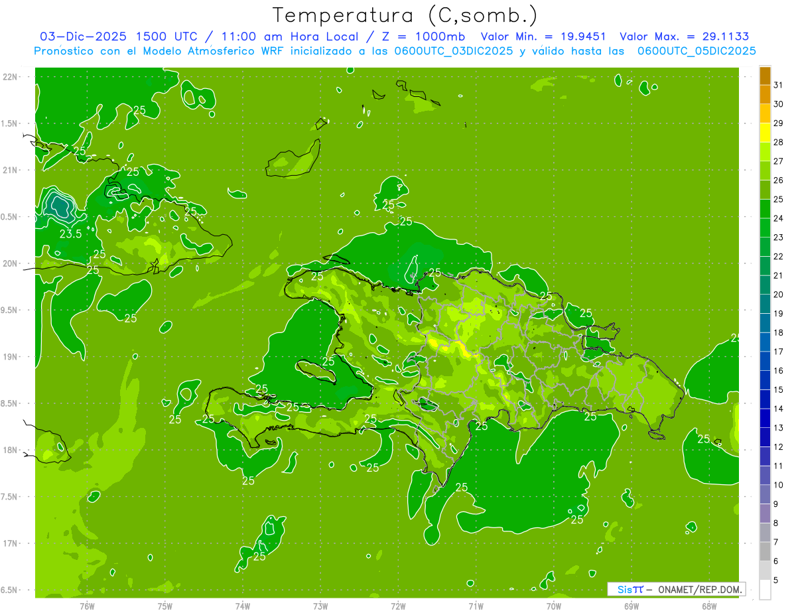The width and height of the screenshot is (796, 615).
Task: Click the legend band between 30 and 31
Action: click(x=765, y=95)
